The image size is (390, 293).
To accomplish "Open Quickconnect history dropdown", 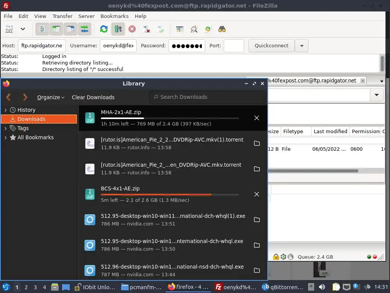I will click(x=302, y=46).
